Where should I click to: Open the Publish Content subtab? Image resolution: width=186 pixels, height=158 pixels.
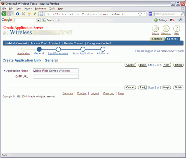pos(16,43)
